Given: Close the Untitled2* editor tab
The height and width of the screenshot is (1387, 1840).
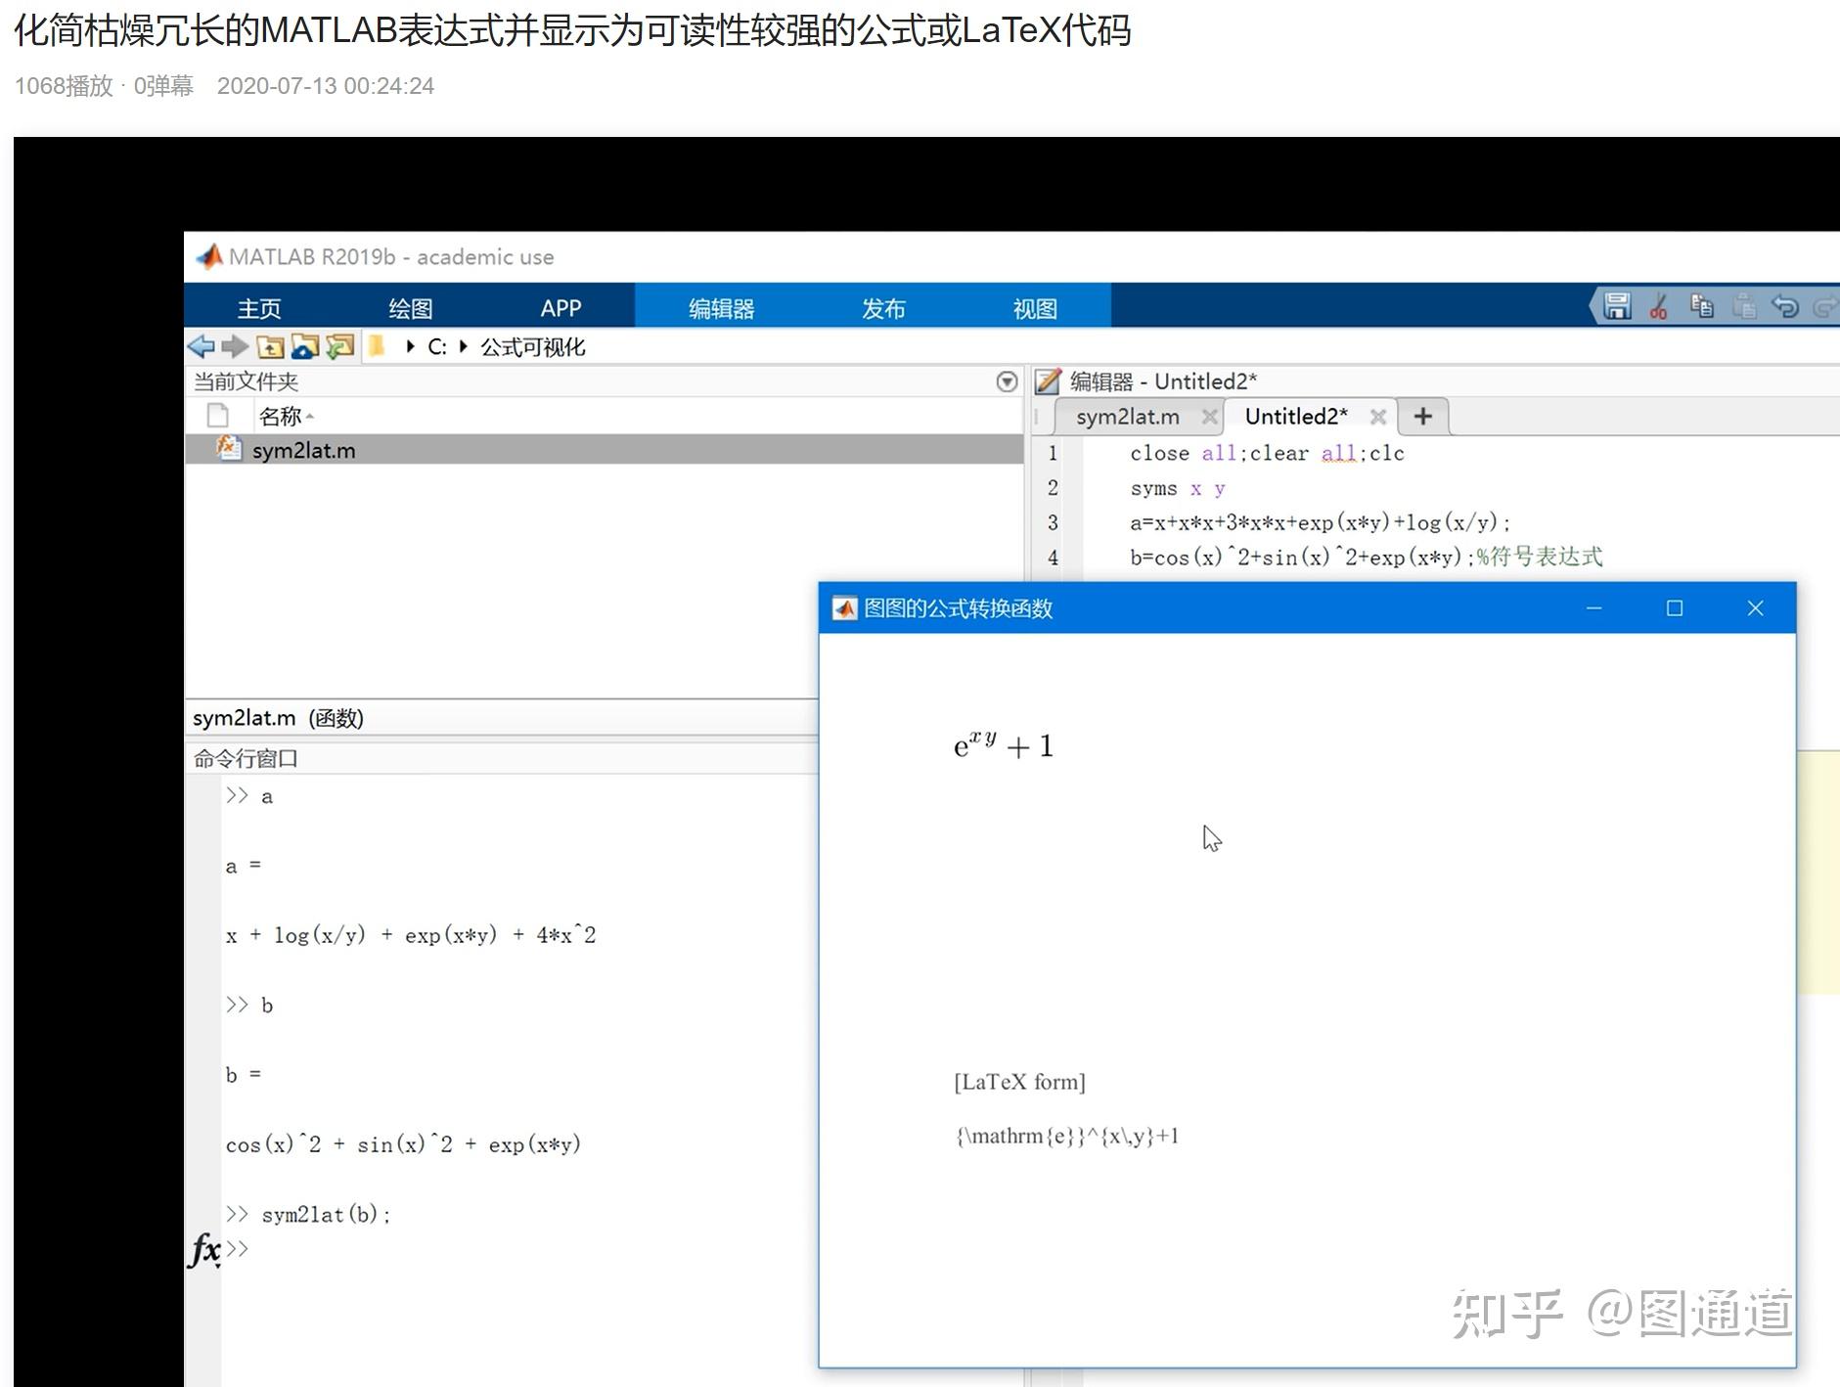Looking at the screenshot, I should pos(1378,416).
